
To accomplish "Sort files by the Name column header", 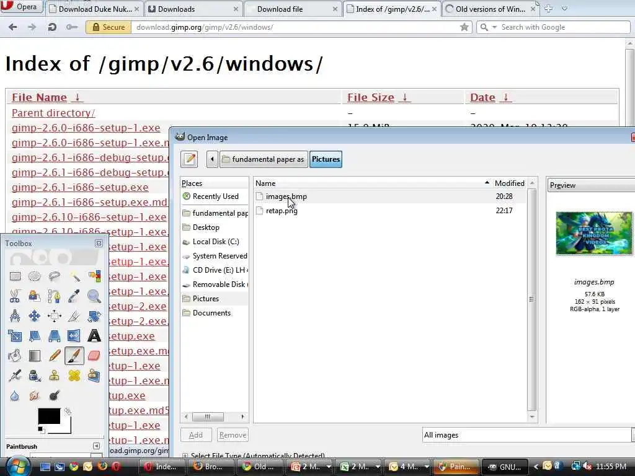I will pos(373,183).
